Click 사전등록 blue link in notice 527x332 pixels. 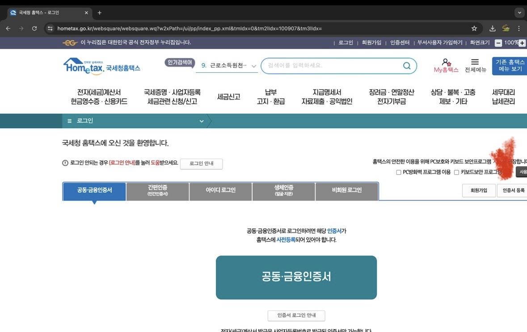click(x=286, y=240)
